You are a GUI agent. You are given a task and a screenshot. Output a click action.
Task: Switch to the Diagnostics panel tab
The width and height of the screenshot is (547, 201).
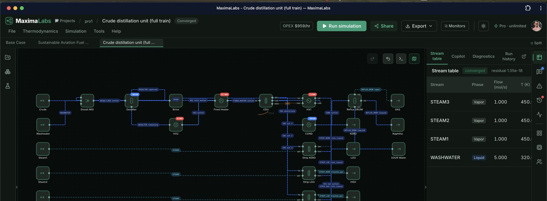tap(484, 56)
